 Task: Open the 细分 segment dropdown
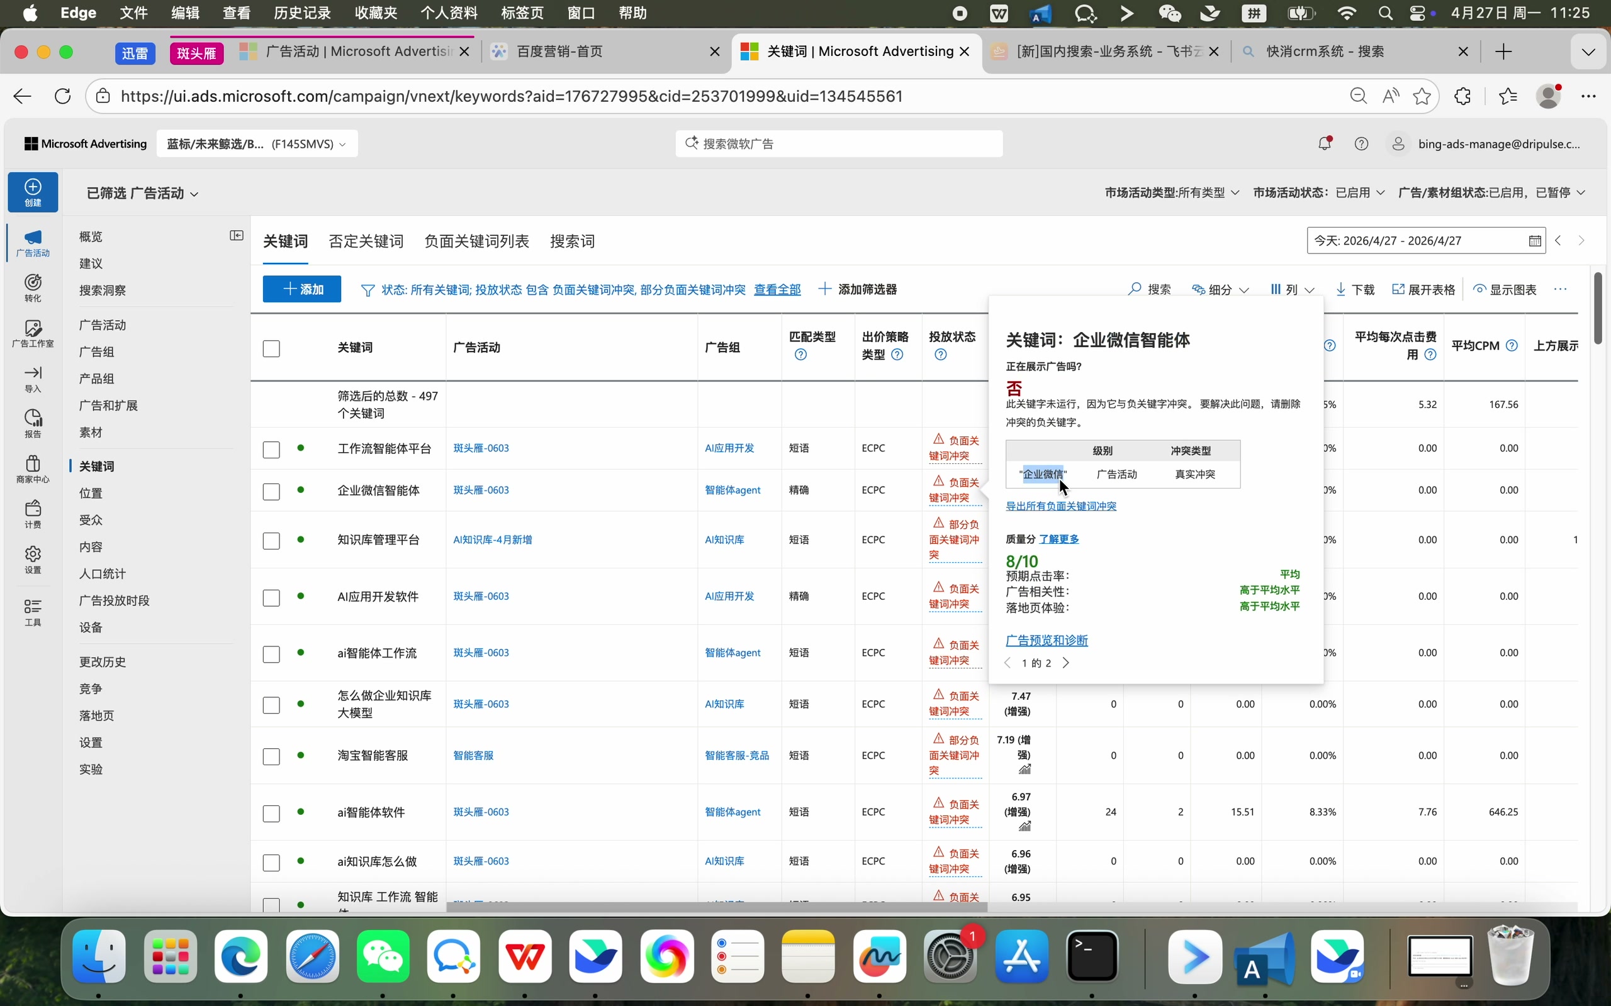tap(1220, 289)
